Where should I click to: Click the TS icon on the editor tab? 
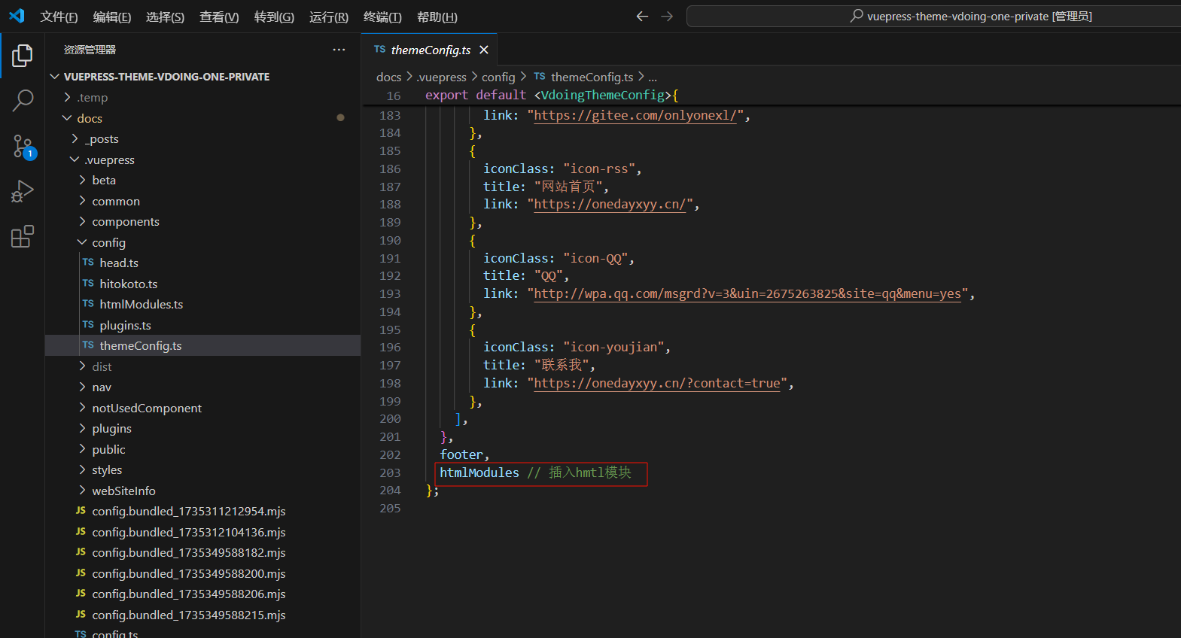point(380,50)
